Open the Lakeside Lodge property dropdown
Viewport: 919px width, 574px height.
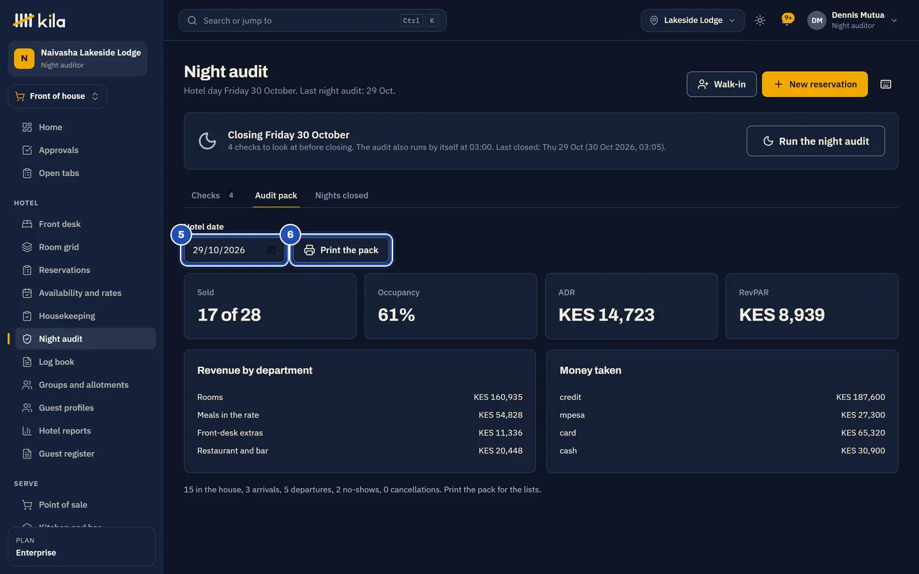(x=692, y=20)
